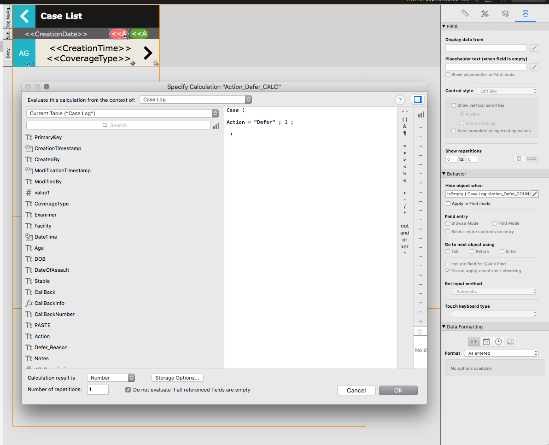The width and height of the screenshot is (549, 445).
Task: Enable Apply in Find mode checkbox
Action: 448,204
